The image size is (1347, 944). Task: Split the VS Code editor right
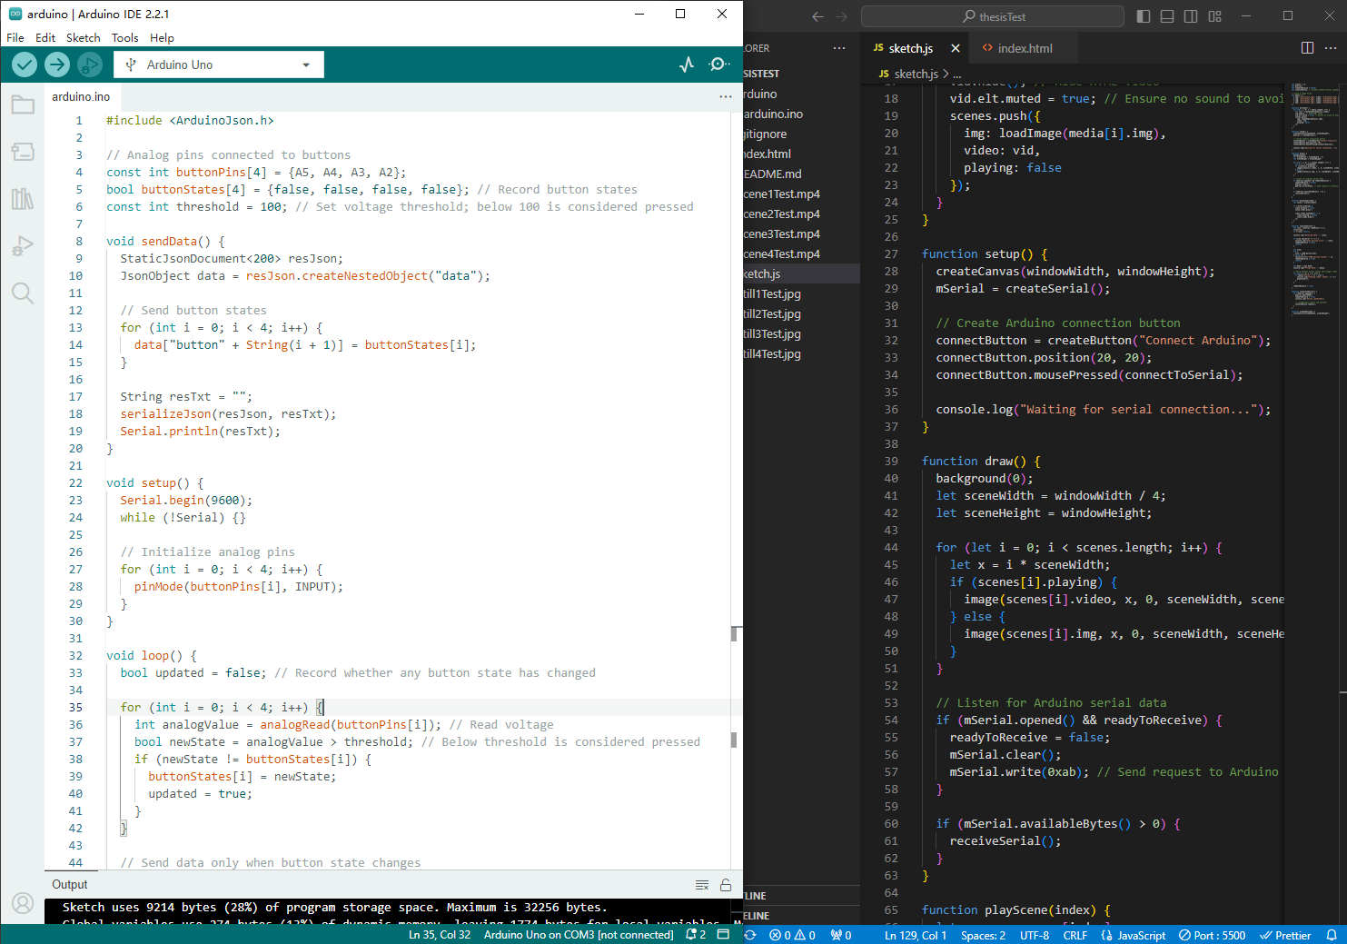tap(1307, 48)
